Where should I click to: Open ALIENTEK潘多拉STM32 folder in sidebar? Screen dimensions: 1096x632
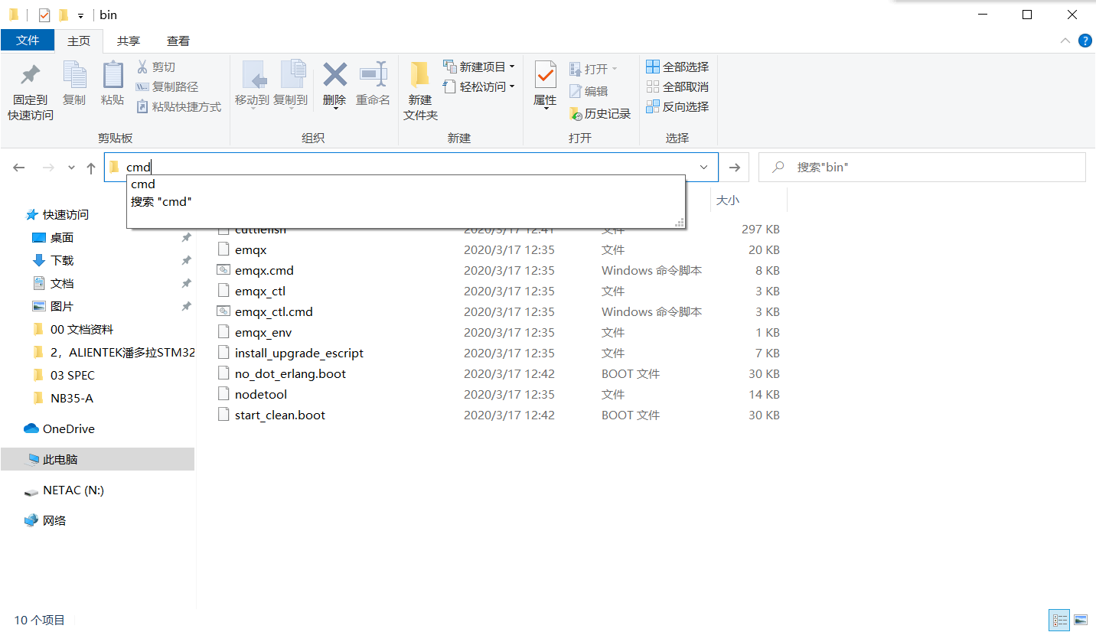[113, 353]
